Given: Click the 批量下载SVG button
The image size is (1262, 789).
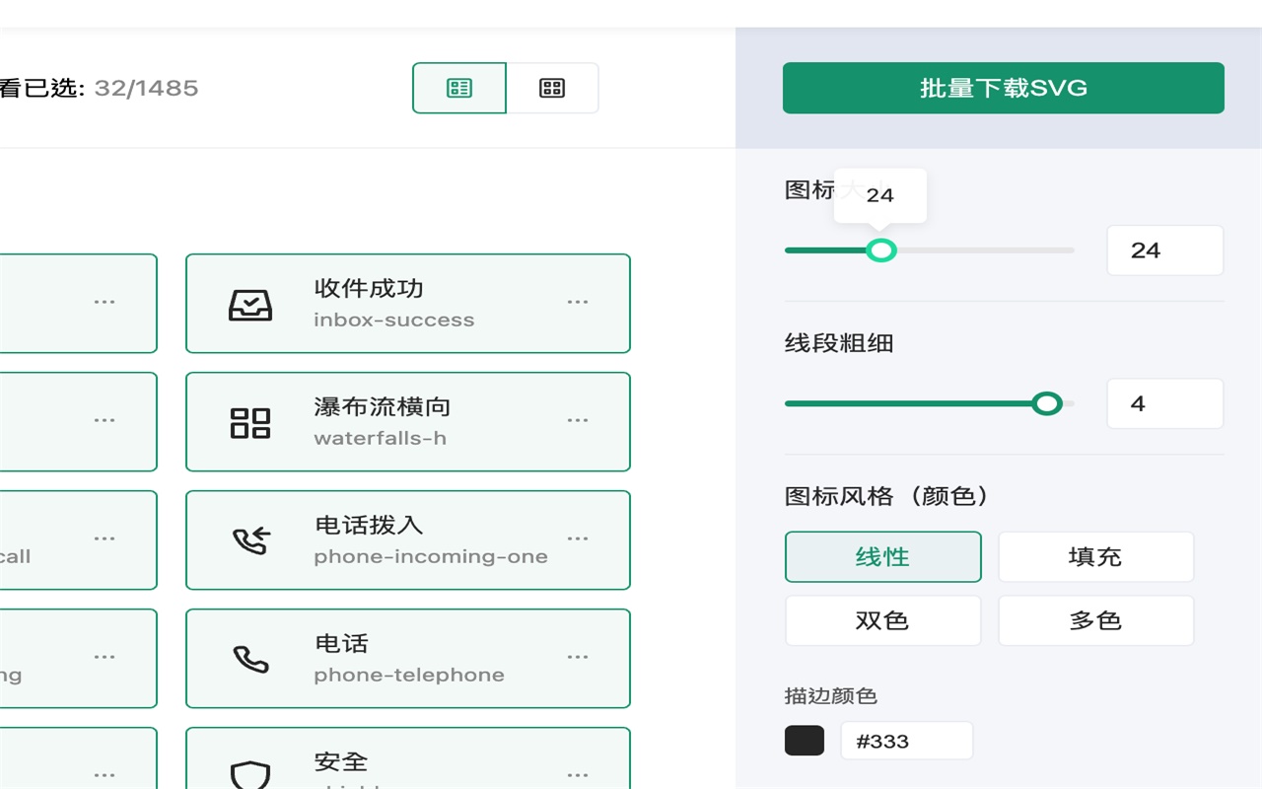Looking at the screenshot, I should [1004, 88].
